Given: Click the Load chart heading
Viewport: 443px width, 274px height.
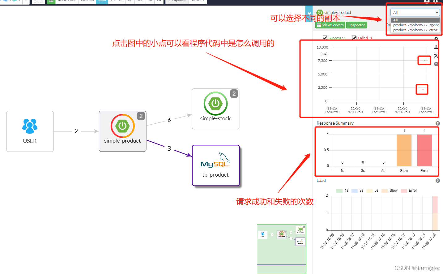Looking at the screenshot, I should (x=321, y=180).
